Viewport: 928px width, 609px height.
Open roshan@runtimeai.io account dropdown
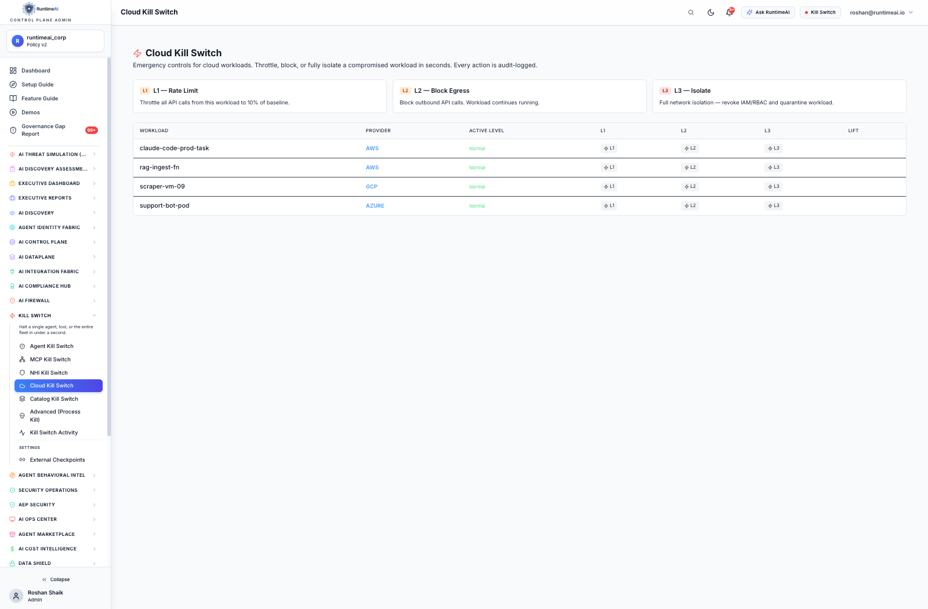coord(881,12)
